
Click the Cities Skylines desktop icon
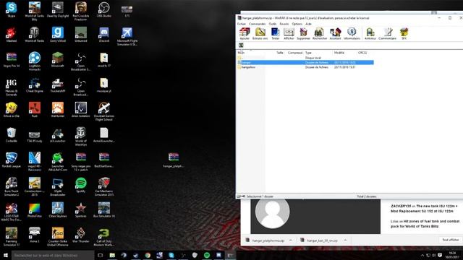pyautogui.click(x=58, y=210)
